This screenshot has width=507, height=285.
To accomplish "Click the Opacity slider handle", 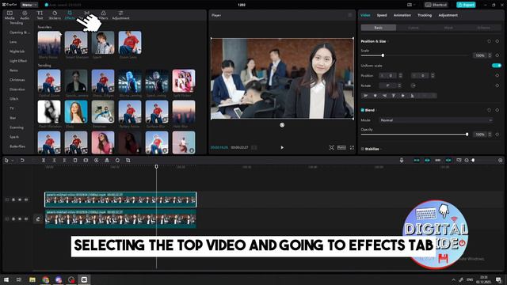I will click(467, 135).
